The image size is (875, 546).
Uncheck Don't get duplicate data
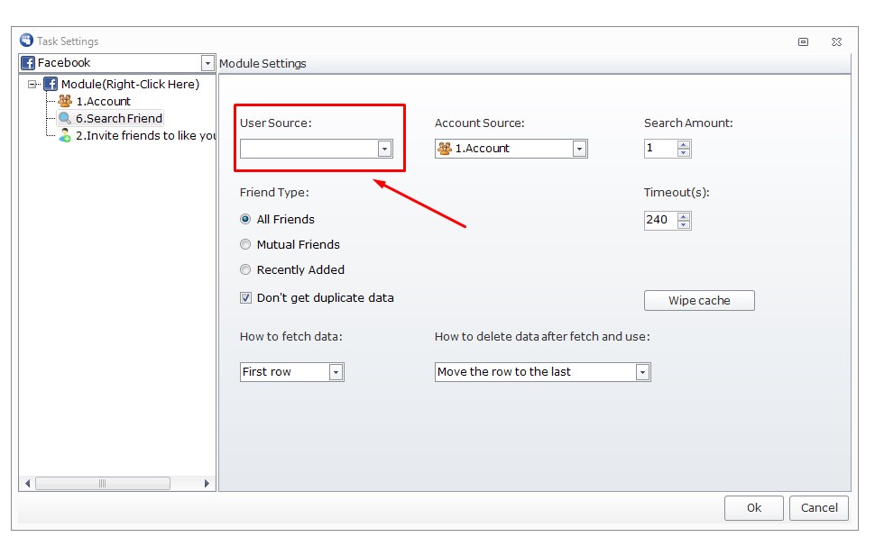(245, 297)
